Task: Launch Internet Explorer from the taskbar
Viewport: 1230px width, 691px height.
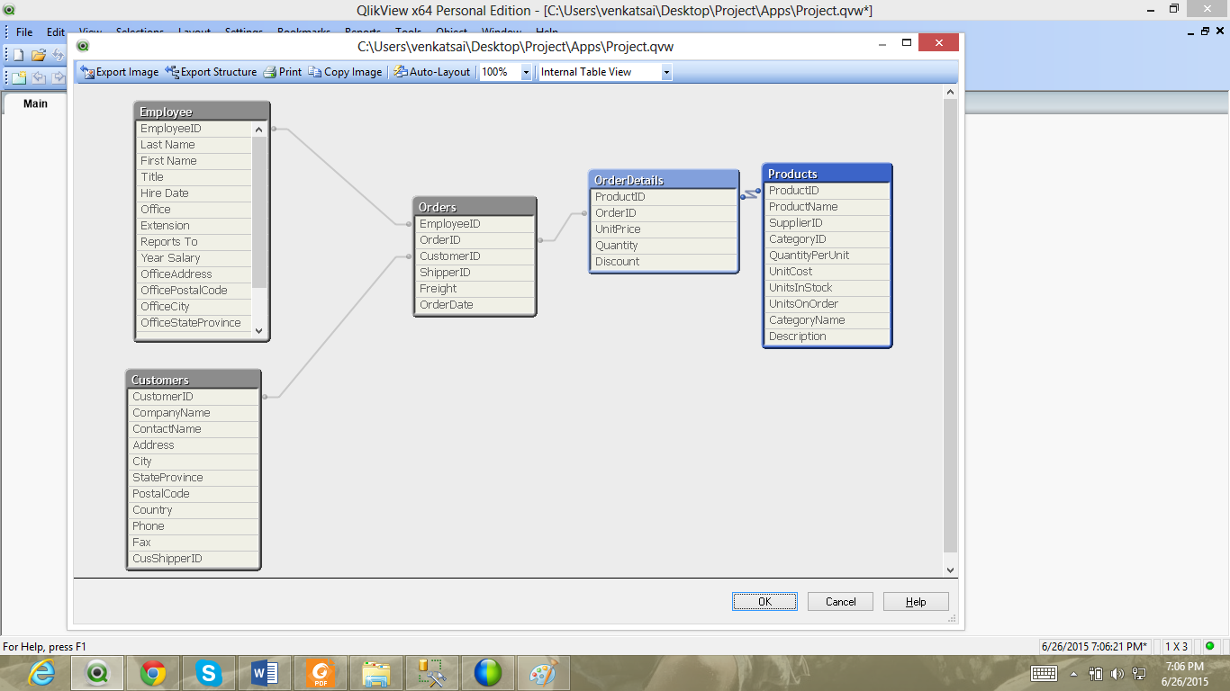Action: [x=42, y=672]
